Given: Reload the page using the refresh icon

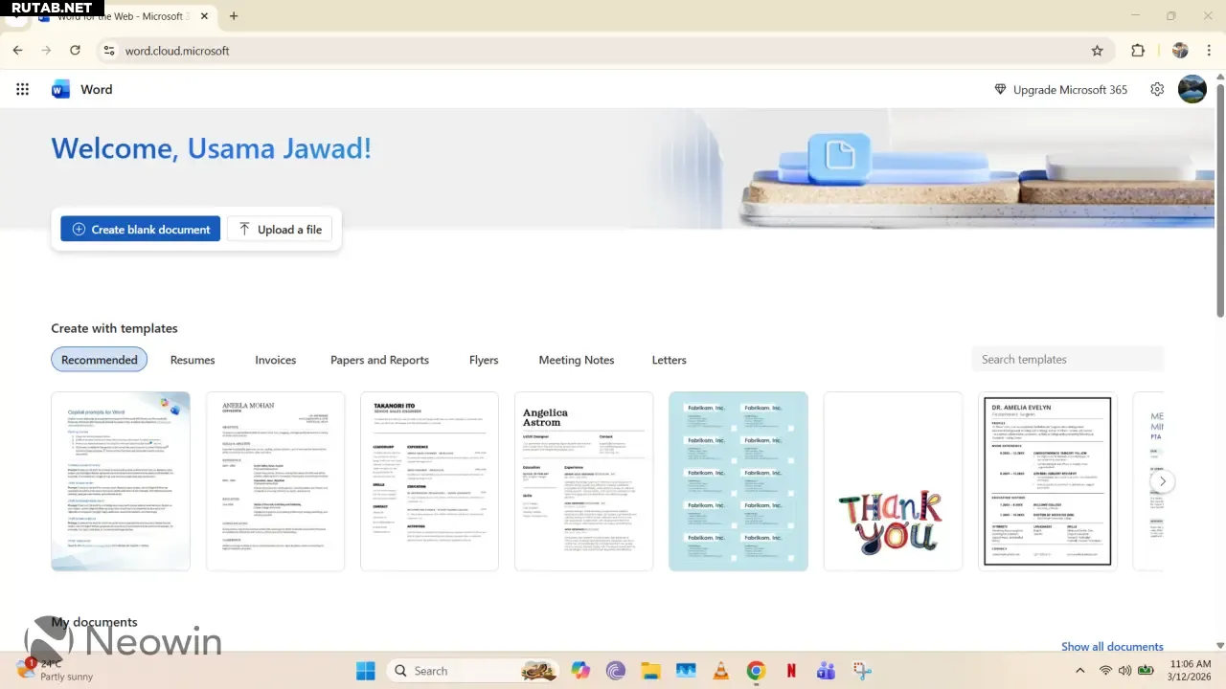Looking at the screenshot, I should pos(76,51).
